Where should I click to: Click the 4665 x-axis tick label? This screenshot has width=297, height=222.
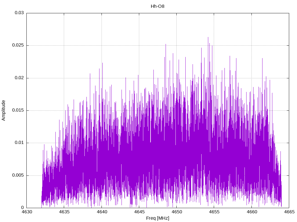click(289, 212)
